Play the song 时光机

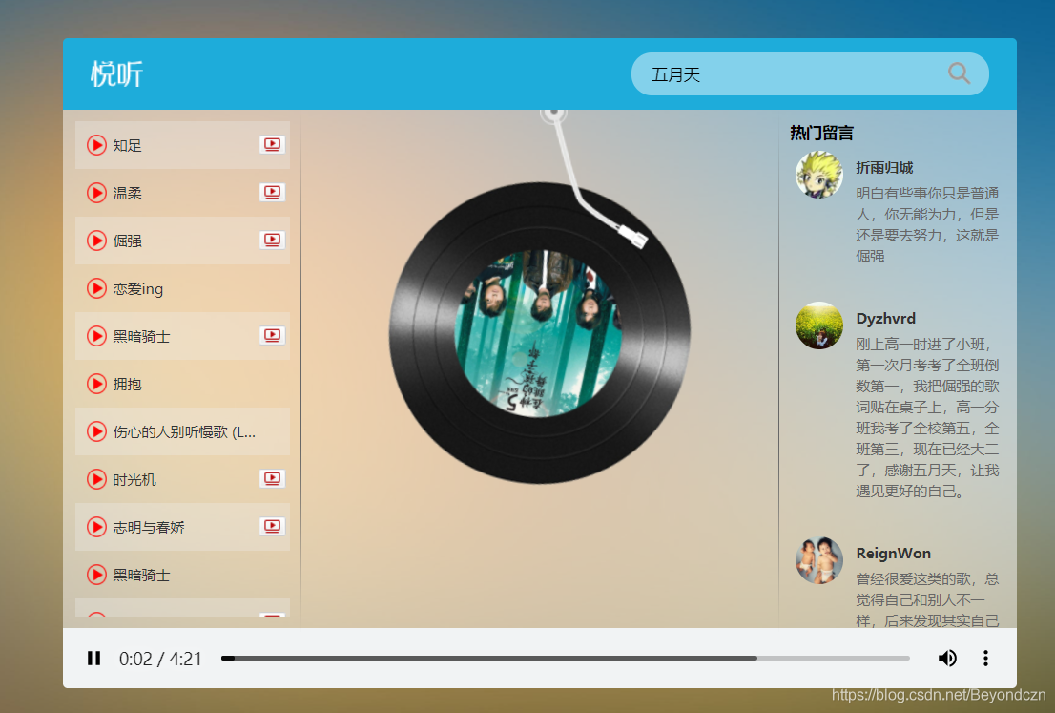coord(96,479)
